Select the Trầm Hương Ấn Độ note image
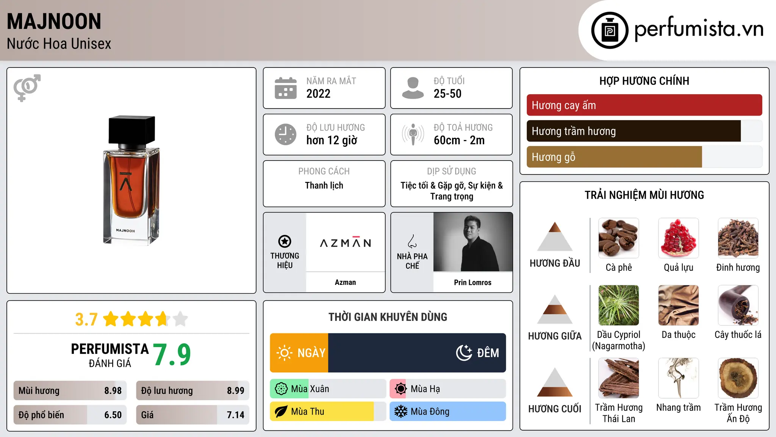Viewport: 776px width, 437px height. [738, 378]
